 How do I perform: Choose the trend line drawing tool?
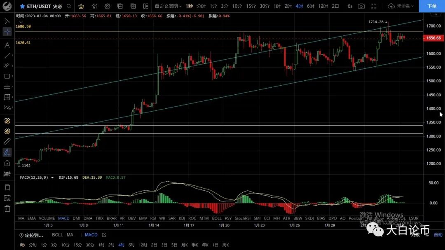point(7,55)
